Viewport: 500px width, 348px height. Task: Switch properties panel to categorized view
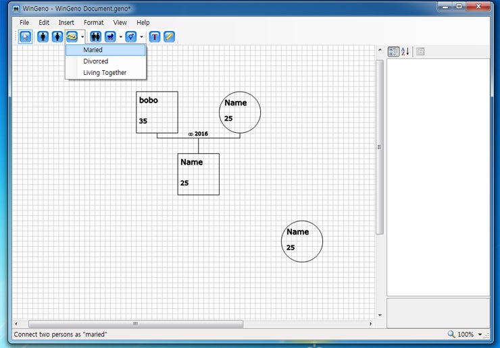pyautogui.click(x=393, y=51)
